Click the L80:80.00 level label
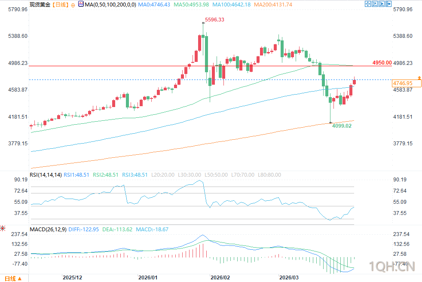This screenshot has height=282, width=422. click(269, 175)
